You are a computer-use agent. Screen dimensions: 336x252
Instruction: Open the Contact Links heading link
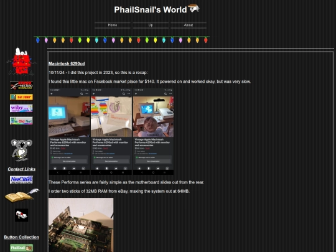coord(22,169)
